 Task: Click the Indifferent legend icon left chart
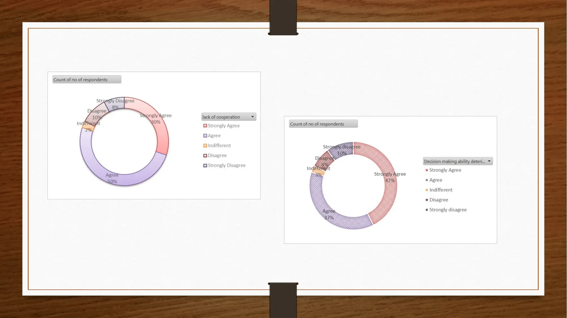[205, 145]
